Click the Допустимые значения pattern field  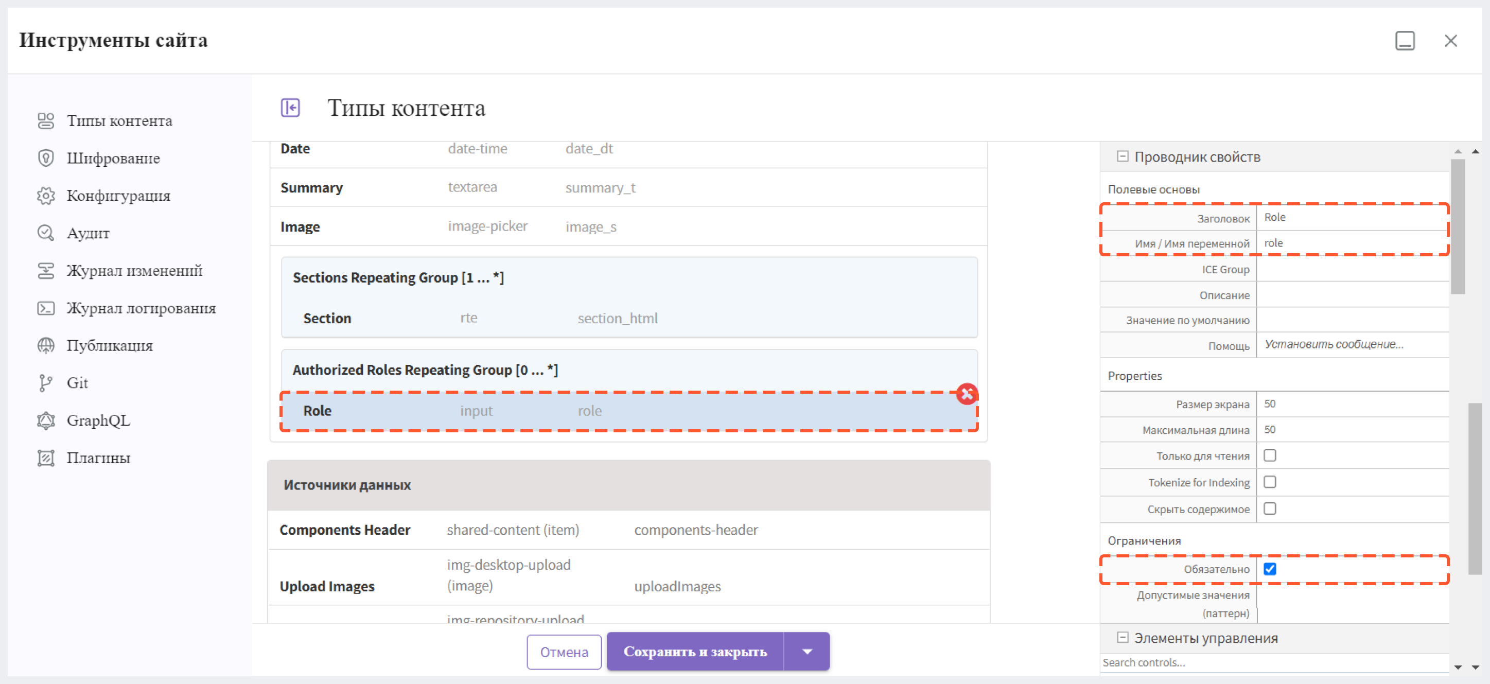1353,604
